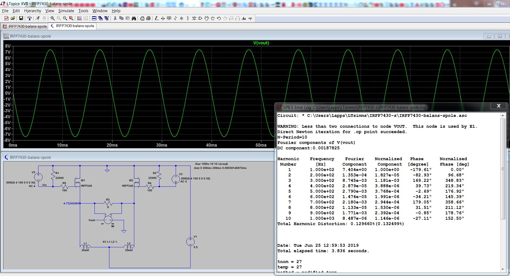This screenshot has width=510, height=276.
Task: Select the Place Capacitor tool
Action: [x=182, y=18]
